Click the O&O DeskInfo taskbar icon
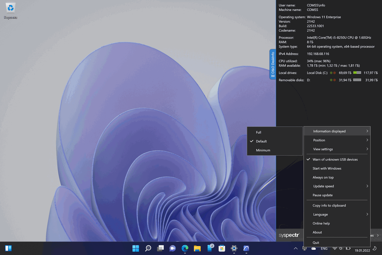382x255 pixels. (x=246, y=248)
